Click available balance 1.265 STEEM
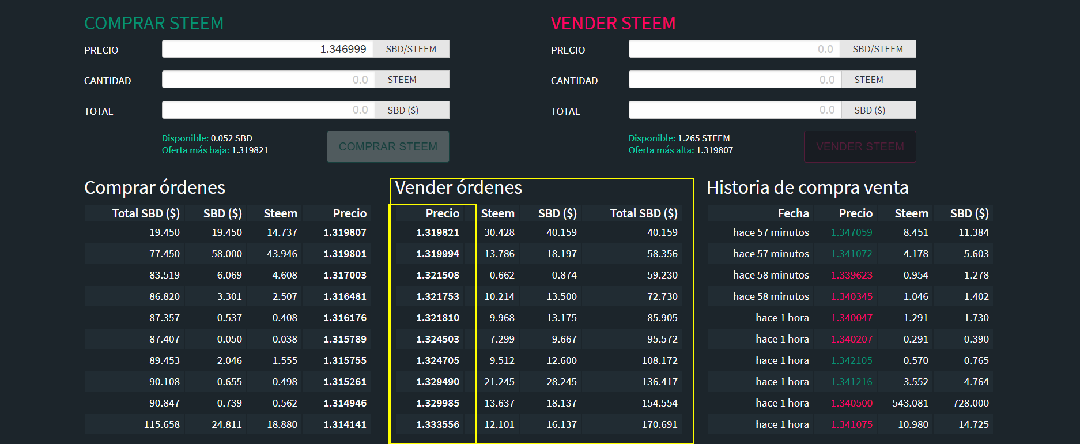 [704, 138]
